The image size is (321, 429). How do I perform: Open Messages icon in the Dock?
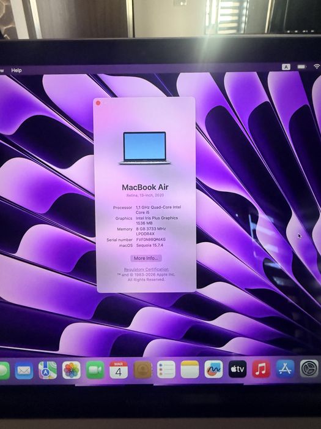coord(4,371)
